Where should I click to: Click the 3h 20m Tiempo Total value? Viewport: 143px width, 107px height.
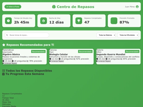[x=6, y=100]
